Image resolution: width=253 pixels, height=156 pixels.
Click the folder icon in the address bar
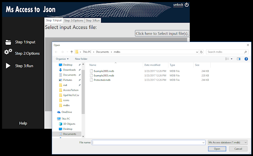click(77, 52)
